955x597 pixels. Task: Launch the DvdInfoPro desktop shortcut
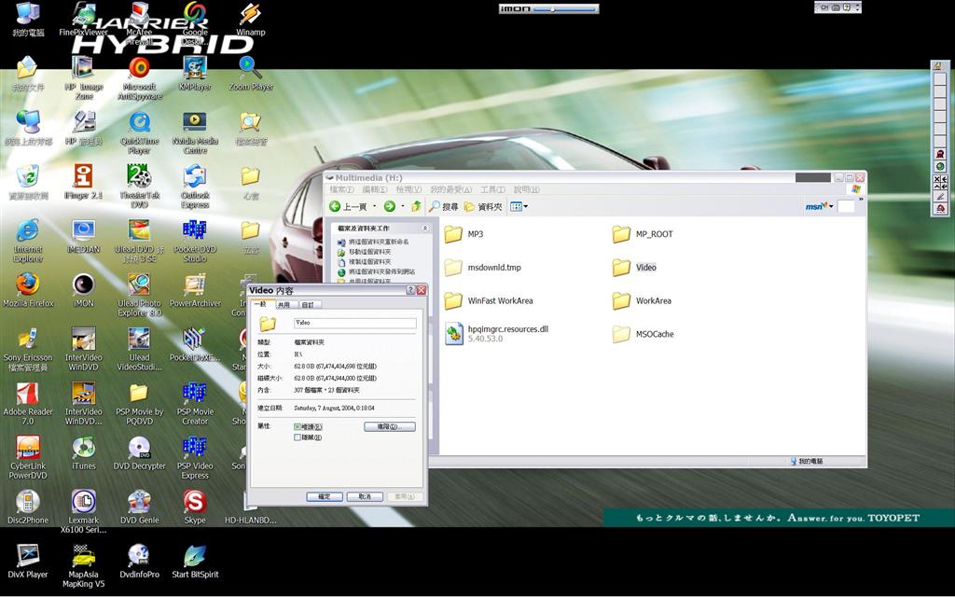click(140, 561)
